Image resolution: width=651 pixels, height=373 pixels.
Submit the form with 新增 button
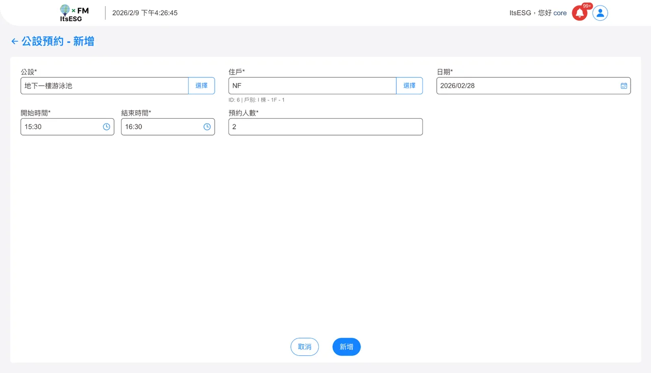point(346,347)
